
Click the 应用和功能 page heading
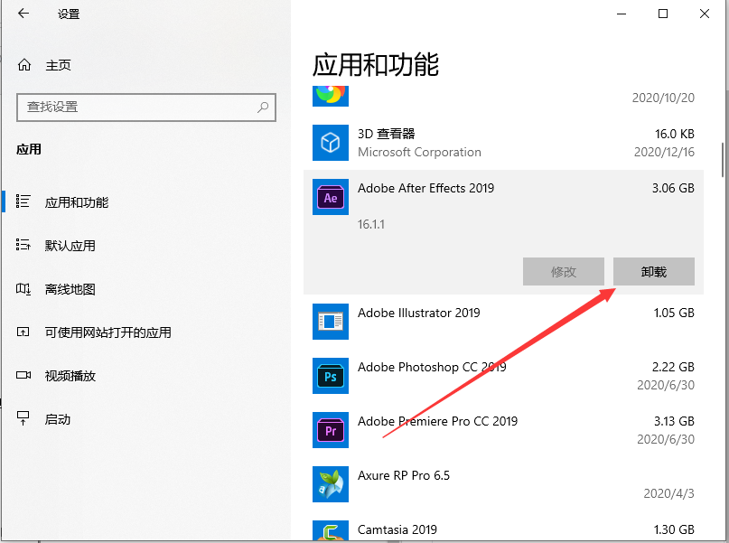point(376,64)
